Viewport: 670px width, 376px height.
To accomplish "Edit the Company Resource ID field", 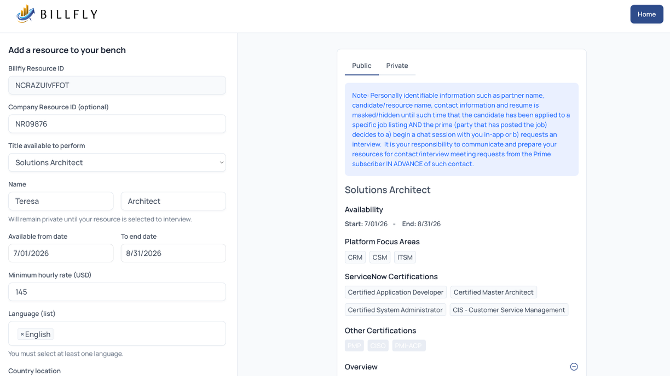I will (x=117, y=124).
